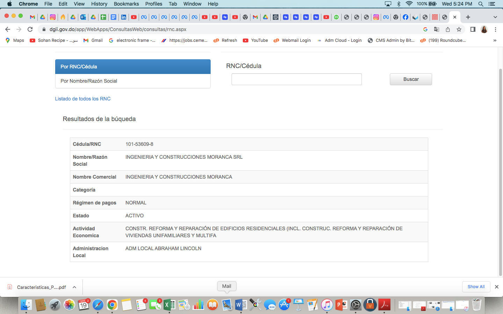The width and height of the screenshot is (503, 314).
Task: Open the Chrome side panel icon
Action: click(473, 29)
